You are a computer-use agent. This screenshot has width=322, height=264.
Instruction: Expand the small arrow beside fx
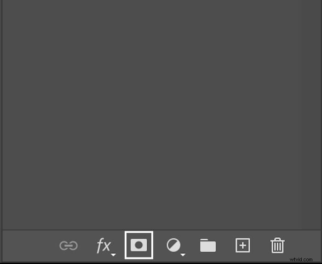click(113, 255)
